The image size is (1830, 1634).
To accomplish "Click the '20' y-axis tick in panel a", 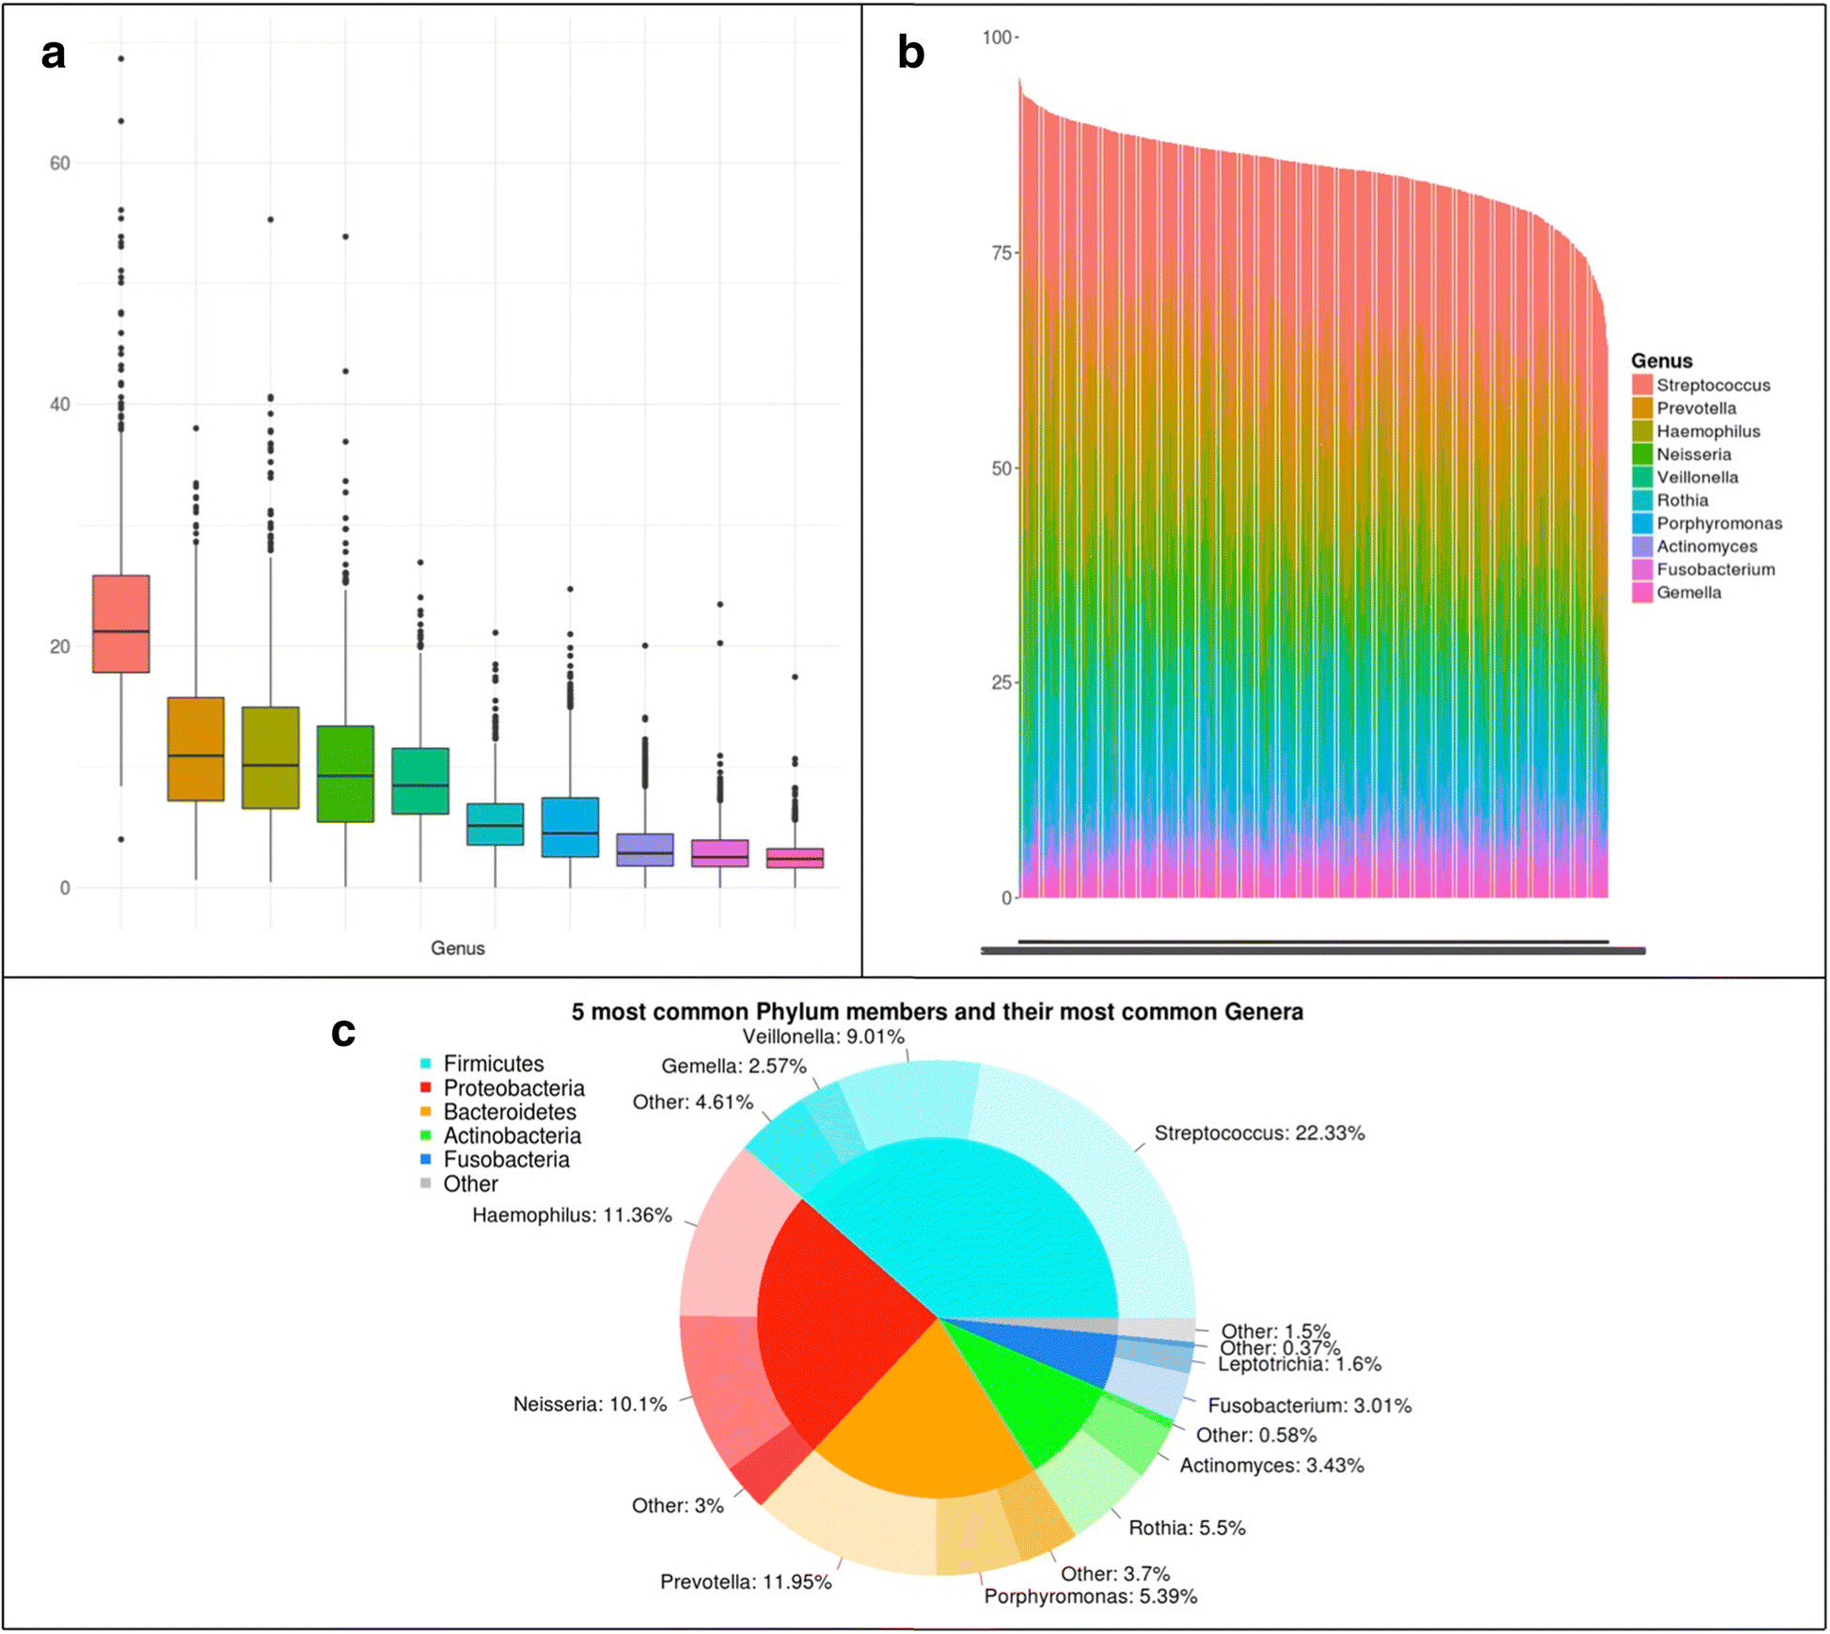I will tap(59, 646).
